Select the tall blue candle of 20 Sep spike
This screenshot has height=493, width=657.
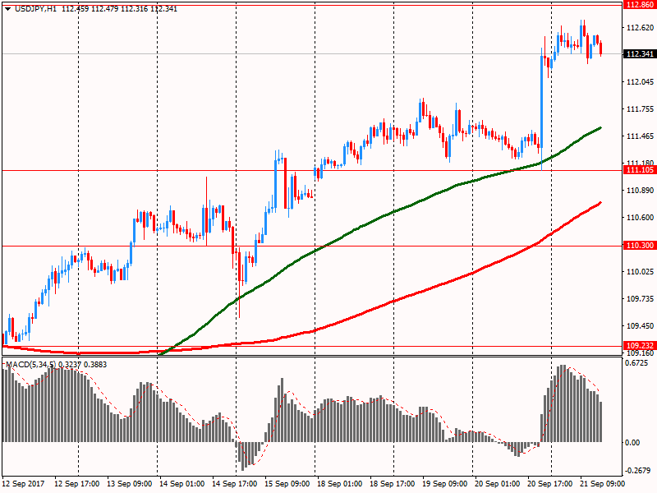(542, 101)
